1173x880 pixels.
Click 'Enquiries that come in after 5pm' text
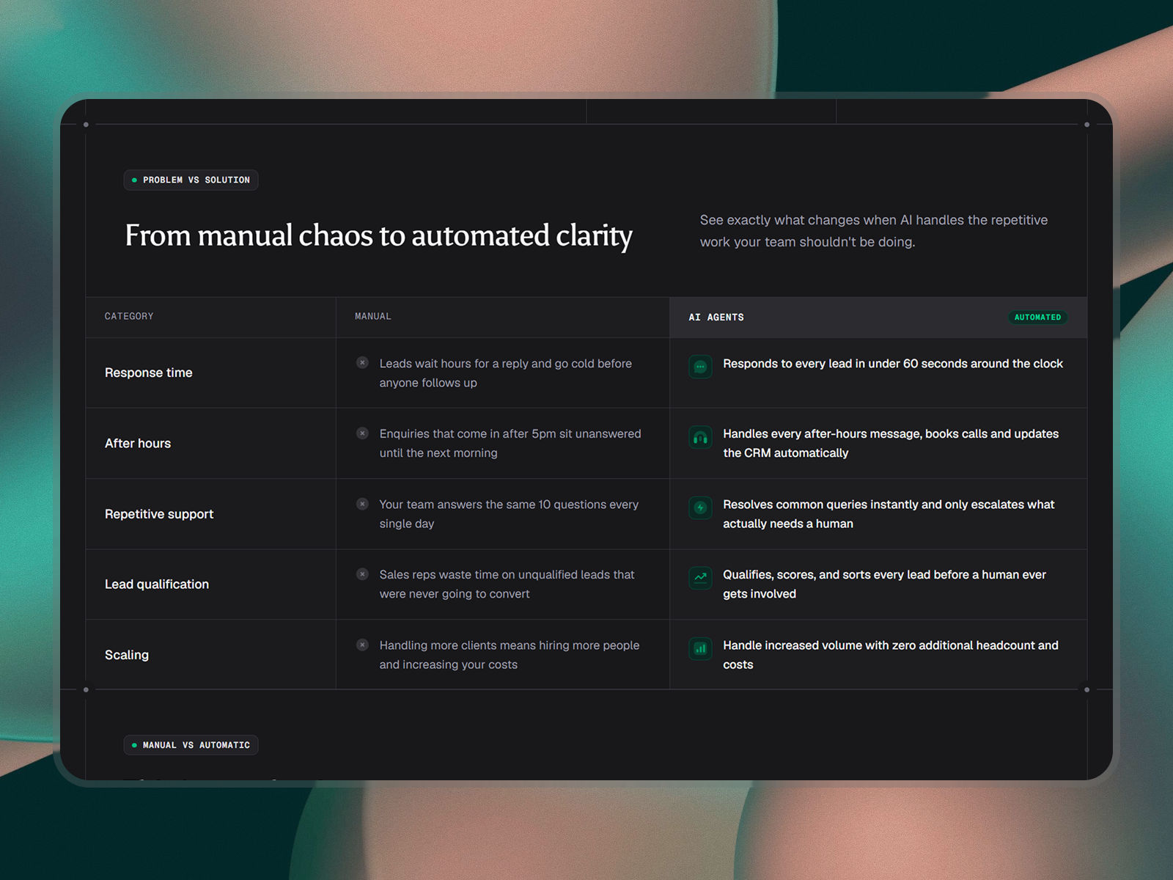pos(510,444)
